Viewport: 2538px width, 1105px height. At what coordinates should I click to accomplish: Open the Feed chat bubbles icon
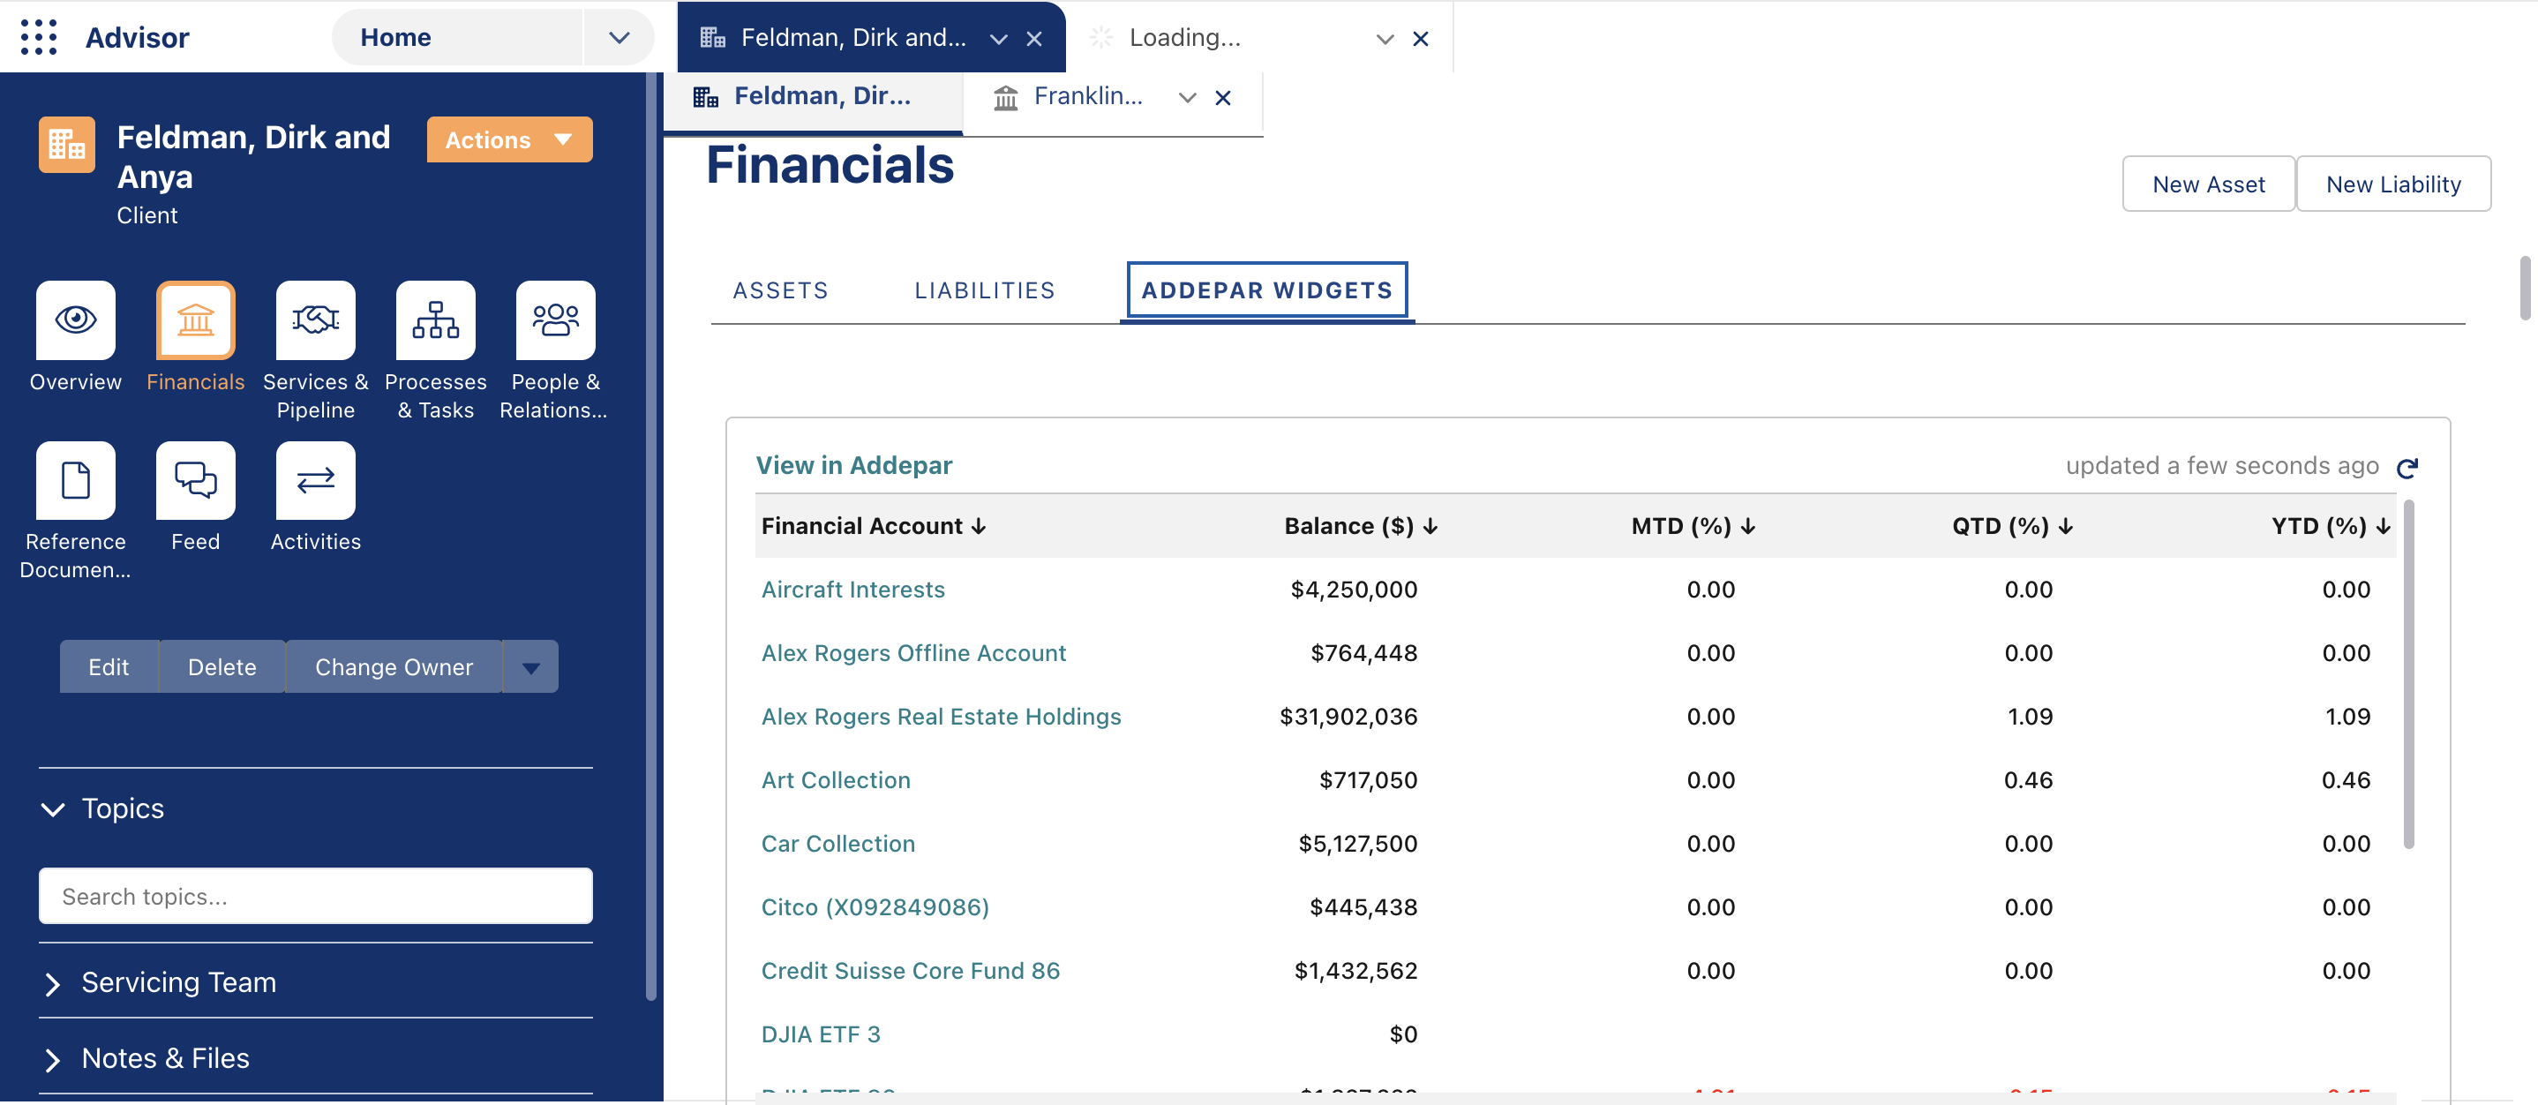195,480
